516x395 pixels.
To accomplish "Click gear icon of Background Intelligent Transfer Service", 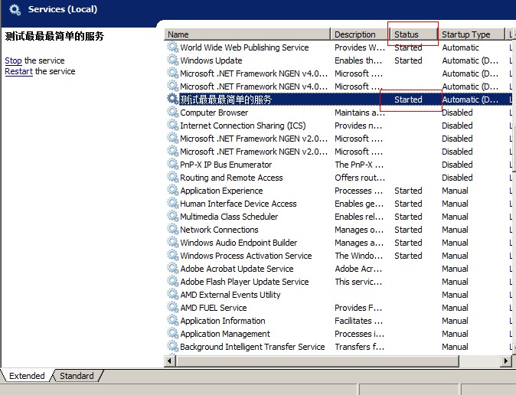I will (173, 346).
